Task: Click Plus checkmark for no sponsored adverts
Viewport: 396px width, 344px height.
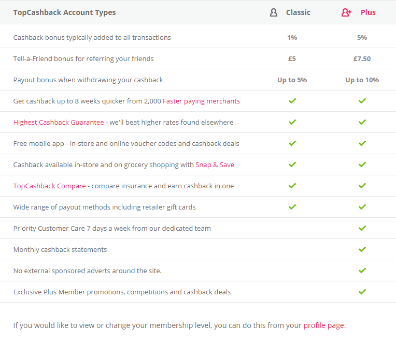Action: [362, 270]
